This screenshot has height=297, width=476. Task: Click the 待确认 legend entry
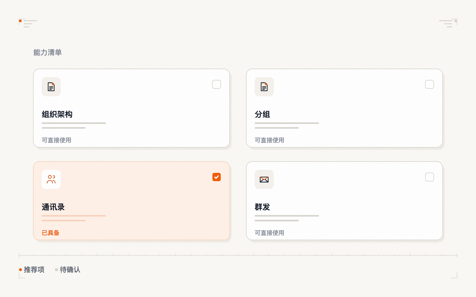click(x=68, y=270)
